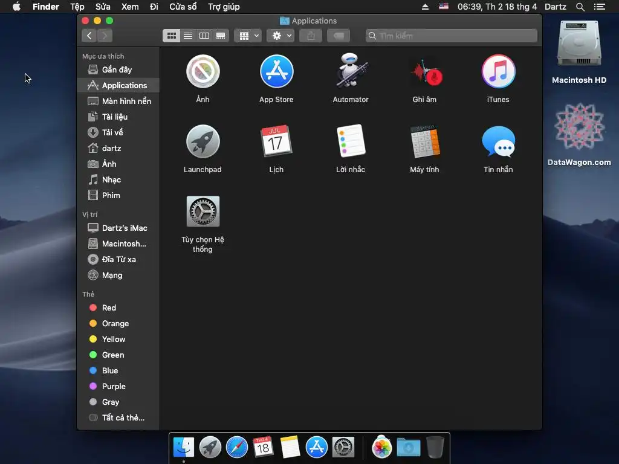Viewport: 619px width, 464px height.
Task: Open the item grouping dropdown
Action: click(248, 36)
